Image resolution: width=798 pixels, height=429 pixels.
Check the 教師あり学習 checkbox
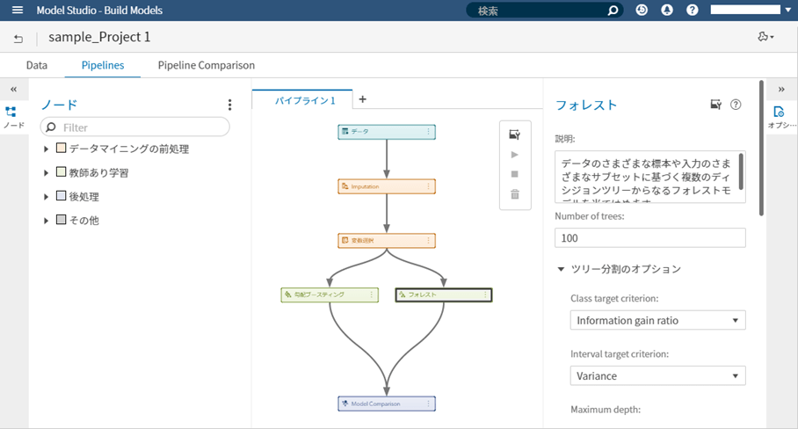[x=62, y=172]
